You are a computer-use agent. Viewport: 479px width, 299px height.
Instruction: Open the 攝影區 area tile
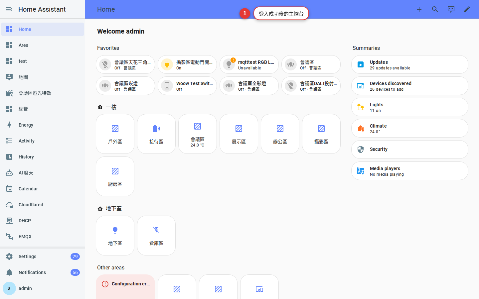pyautogui.click(x=321, y=134)
